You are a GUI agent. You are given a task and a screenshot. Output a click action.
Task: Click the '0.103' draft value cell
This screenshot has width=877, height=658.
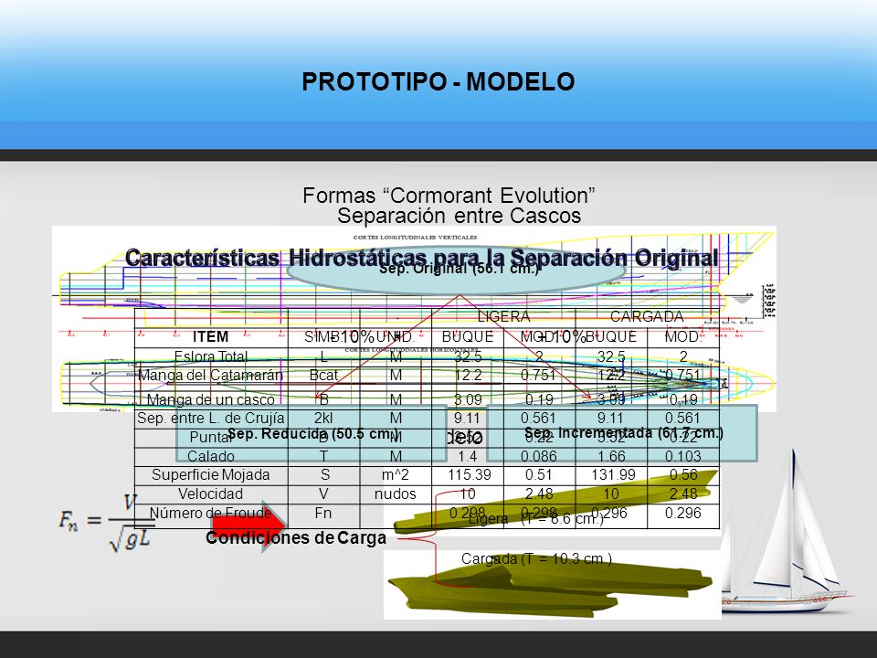pyautogui.click(x=683, y=456)
